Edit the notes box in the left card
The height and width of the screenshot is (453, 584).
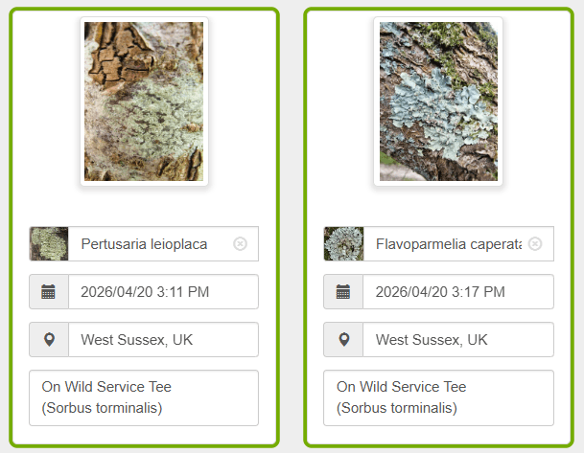144,397
